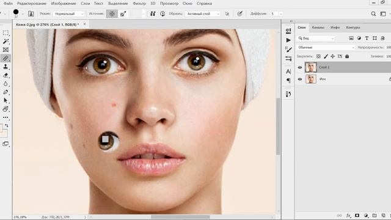Open the Character panel icon
This screenshot has height=220, width=391.
click(x=288, y=71)
